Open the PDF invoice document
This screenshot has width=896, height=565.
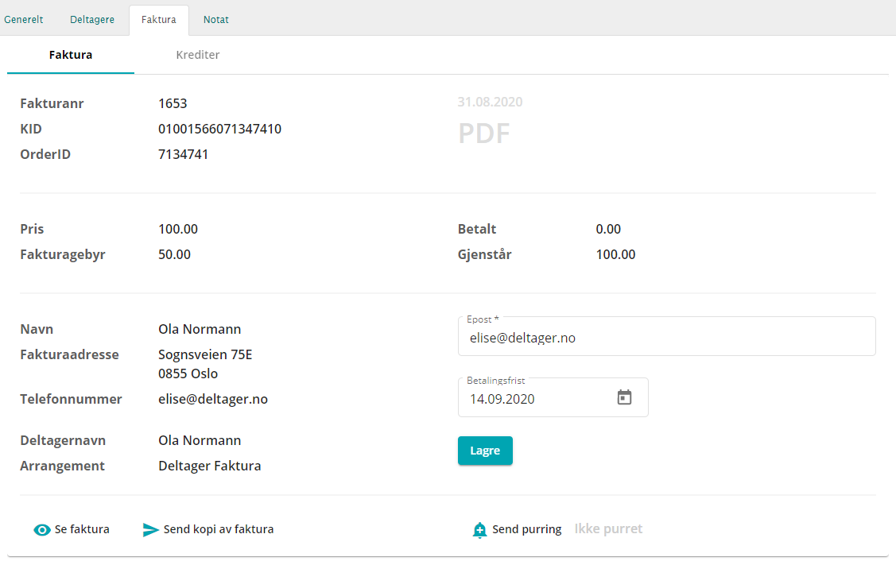click(483, 134)
